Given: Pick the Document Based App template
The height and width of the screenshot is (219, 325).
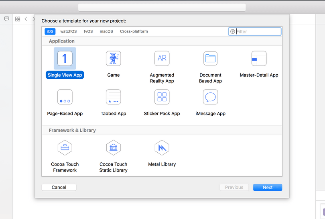Looking at the screenshot, I should (210, 58).
